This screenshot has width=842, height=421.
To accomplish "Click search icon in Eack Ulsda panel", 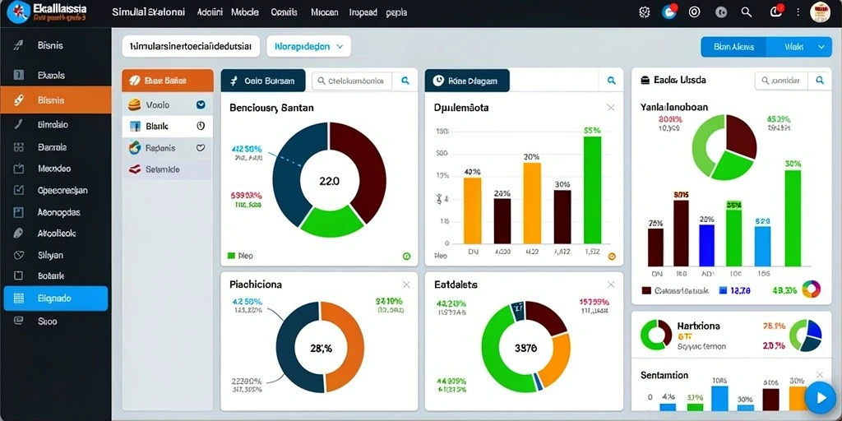I will [x=820, y=81].
